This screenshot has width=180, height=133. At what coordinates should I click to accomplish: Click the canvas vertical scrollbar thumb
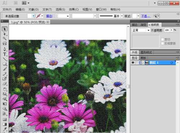[x=128, y=86]
